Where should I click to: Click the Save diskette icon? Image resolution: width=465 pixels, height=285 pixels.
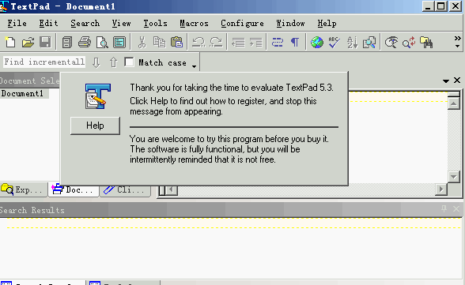click(x=45, y=43)
